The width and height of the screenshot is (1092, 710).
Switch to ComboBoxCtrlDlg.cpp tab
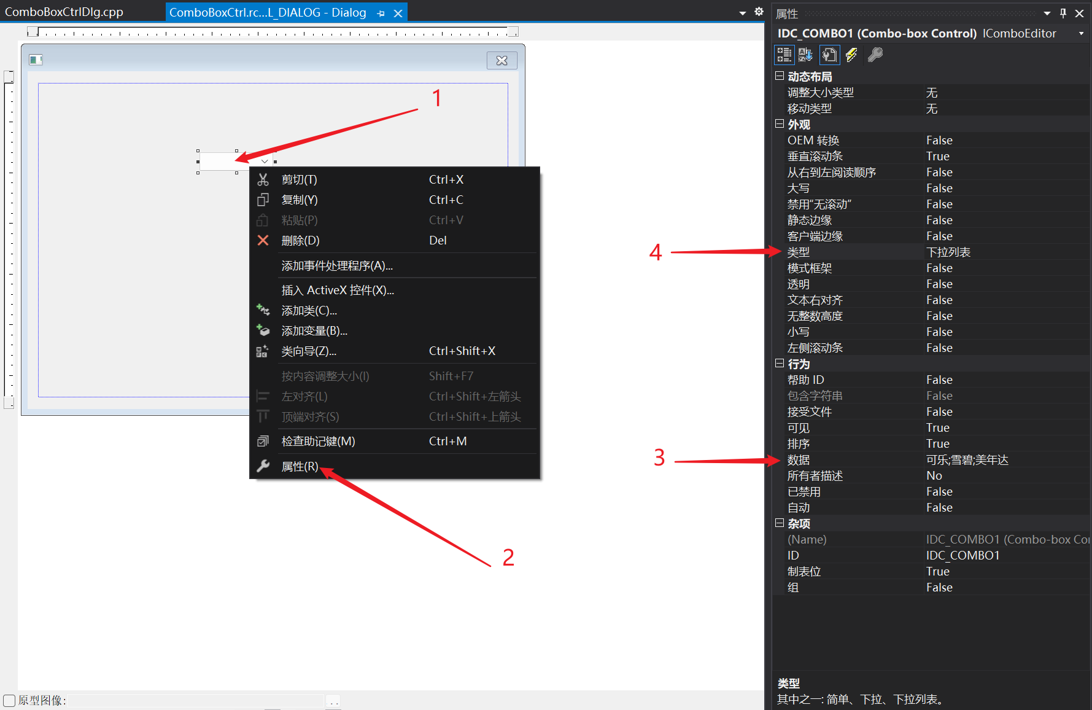tap(64, 12)
